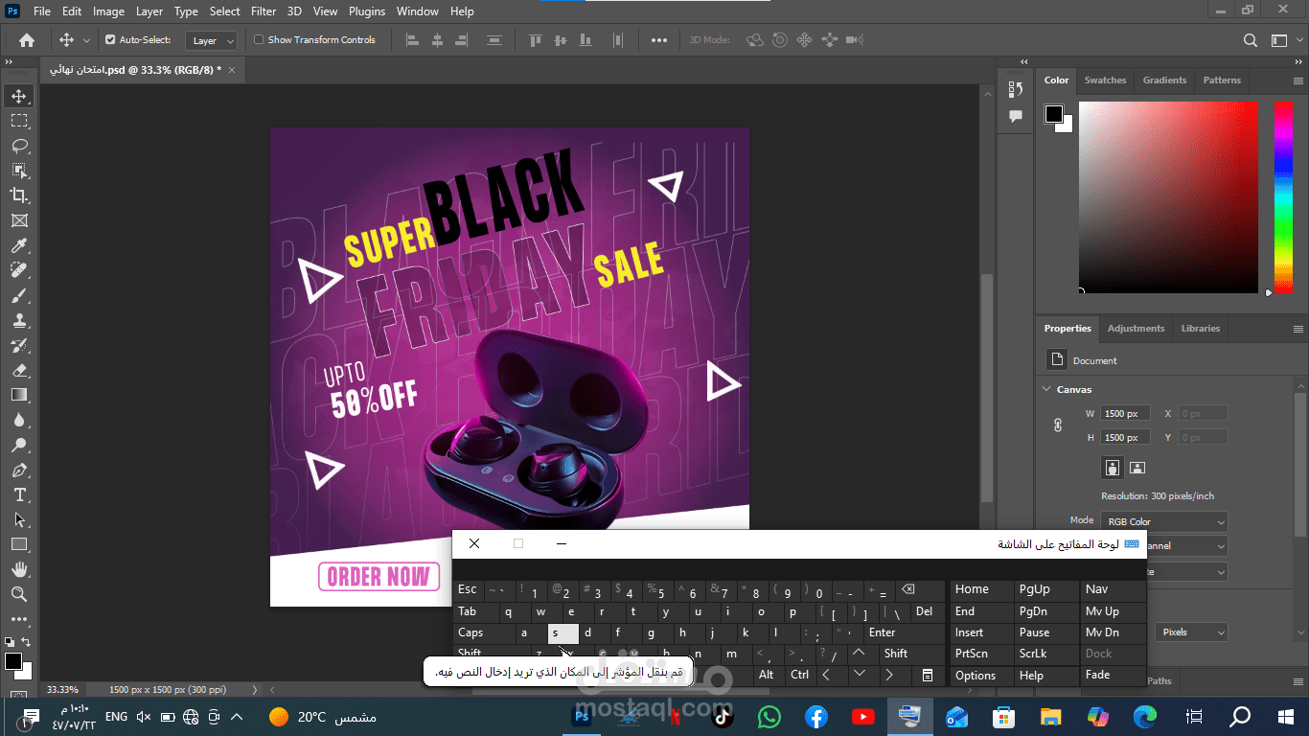1309x736 pixels.
Task: Open the Layer menu
Action: (x=149, y=11)
